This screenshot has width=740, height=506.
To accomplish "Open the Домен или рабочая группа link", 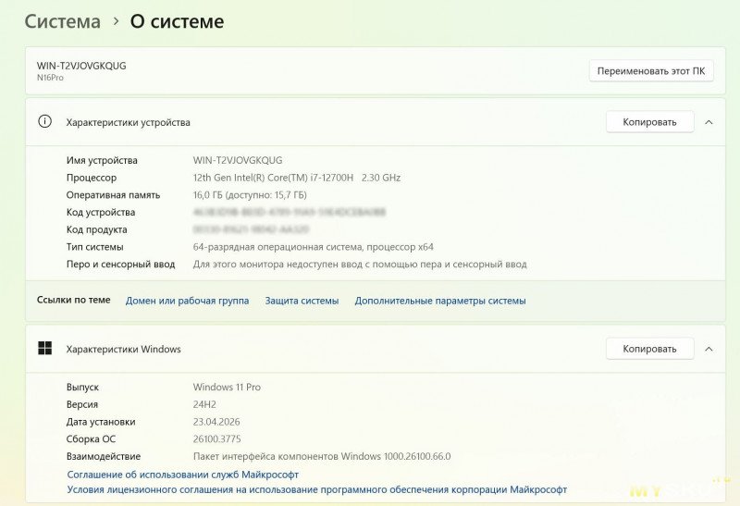I will (x=187, y=301).
